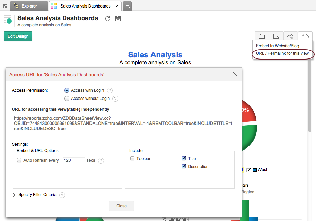Click the share icon in the toolbar
This screenshot has height=221, width=316.
290,36
